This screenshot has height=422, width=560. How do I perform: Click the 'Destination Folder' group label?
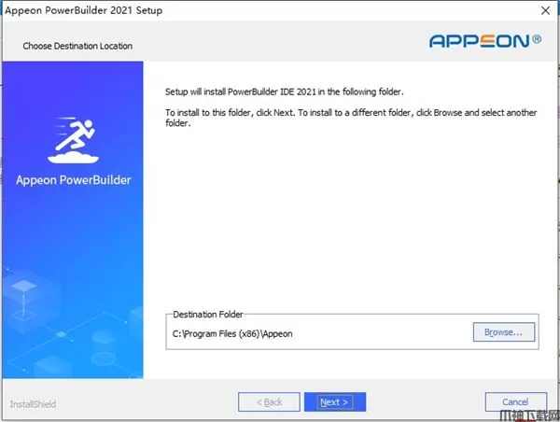[208, 315]
